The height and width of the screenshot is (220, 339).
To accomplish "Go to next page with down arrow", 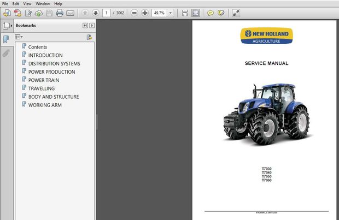I will pos(95,13).
